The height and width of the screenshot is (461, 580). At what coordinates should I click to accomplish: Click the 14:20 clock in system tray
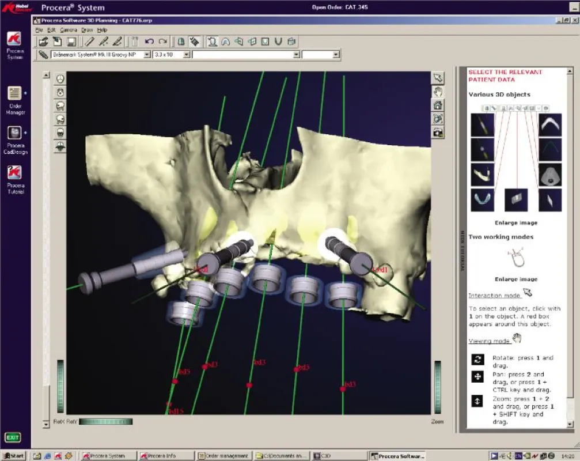pyautogui.click(x=568, y=456)
